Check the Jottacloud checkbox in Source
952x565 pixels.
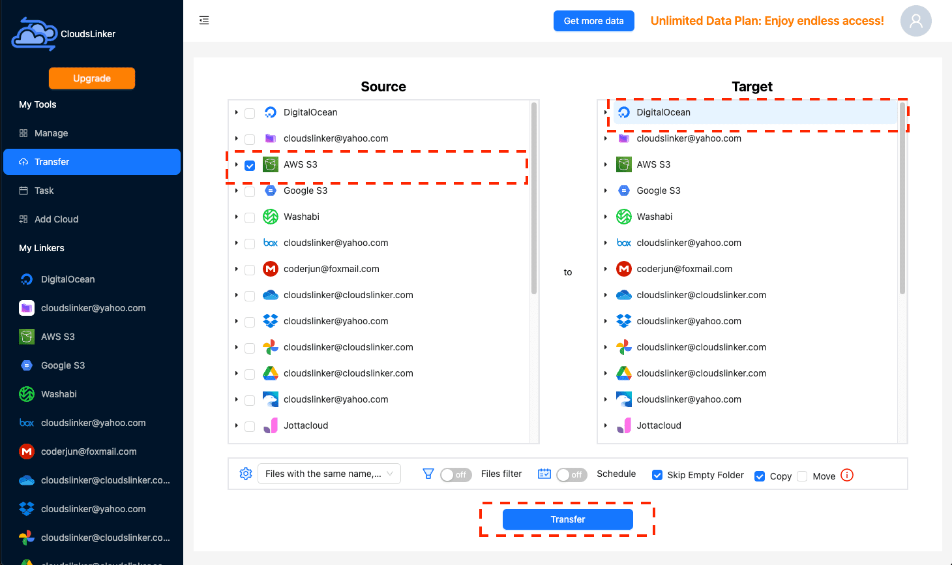[250, 427]
